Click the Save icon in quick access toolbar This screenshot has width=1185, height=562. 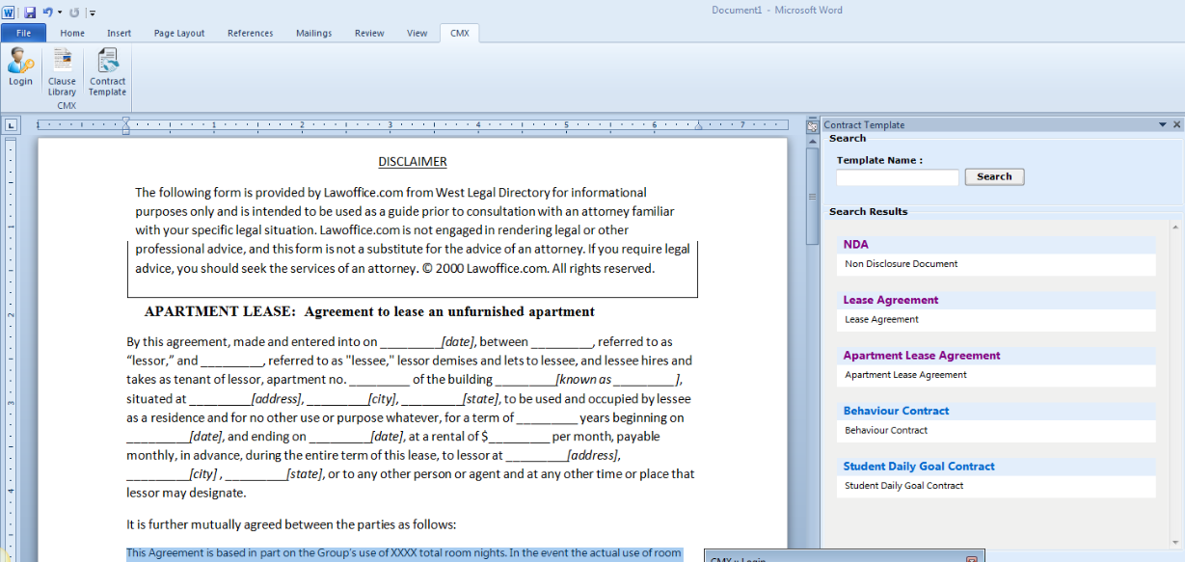[x=30, y=12]
